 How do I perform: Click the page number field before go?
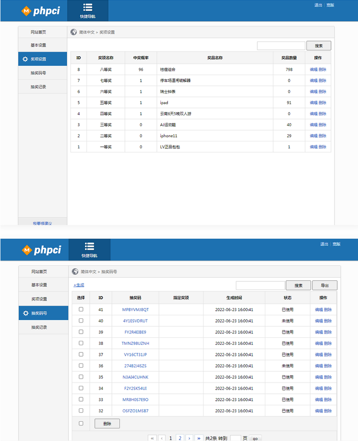pyautogui.click(x=235, y=438)
